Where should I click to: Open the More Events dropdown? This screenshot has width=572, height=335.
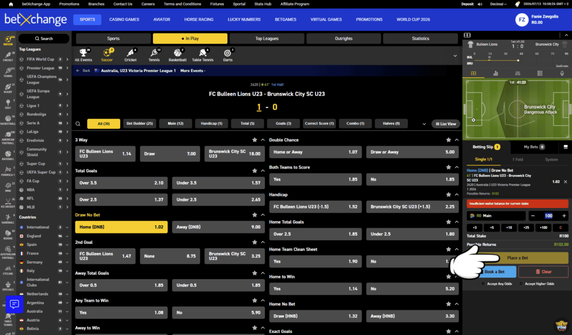click(x=193, y=71)
